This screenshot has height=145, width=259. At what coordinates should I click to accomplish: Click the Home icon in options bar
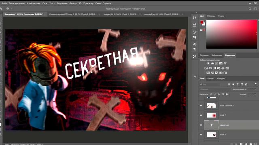tap(1, 9)
